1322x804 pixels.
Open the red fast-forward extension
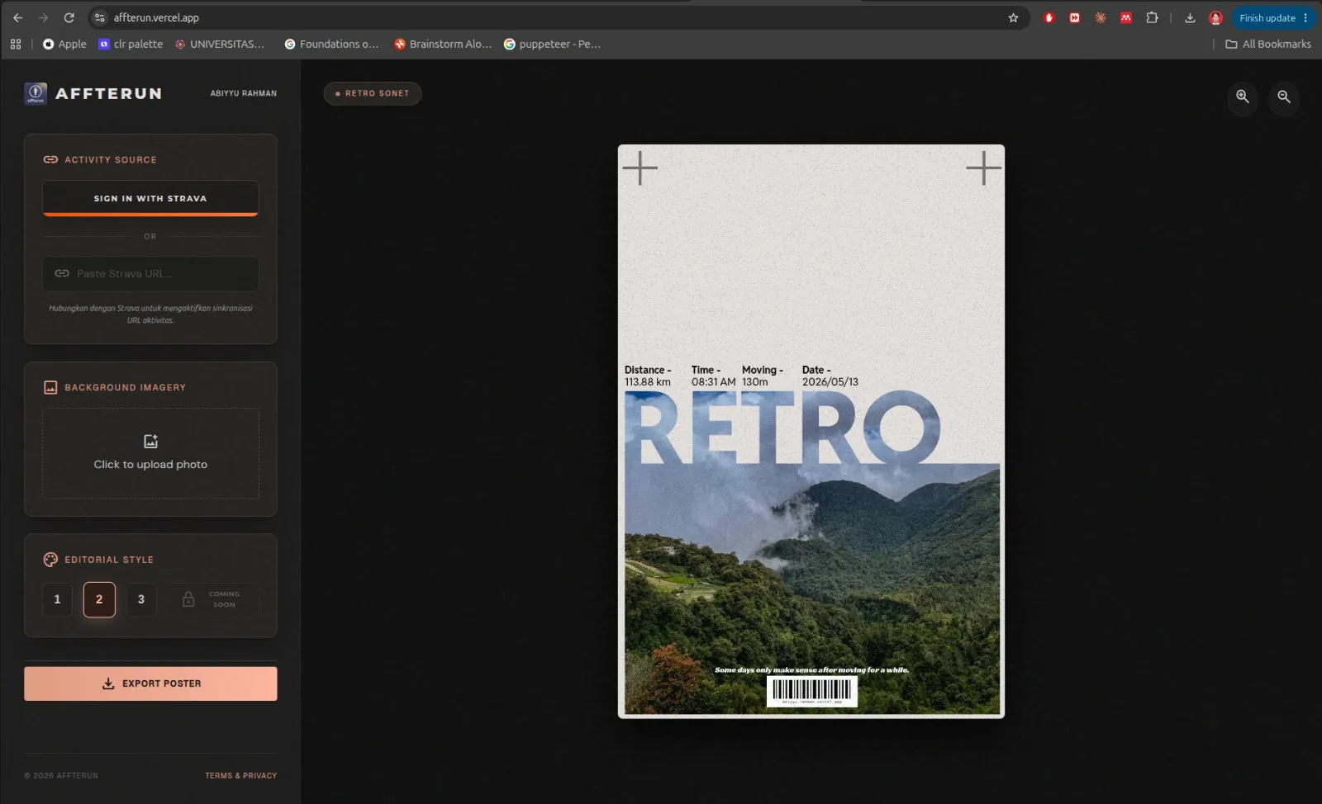(1074, 17)
